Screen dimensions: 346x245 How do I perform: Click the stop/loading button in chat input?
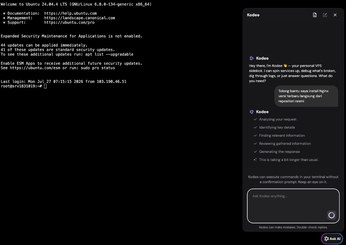(331, 215)
